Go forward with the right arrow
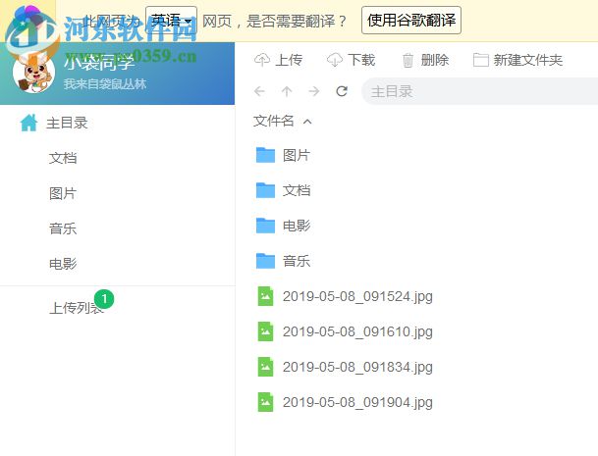598x456 pixels. pos(314,91)
